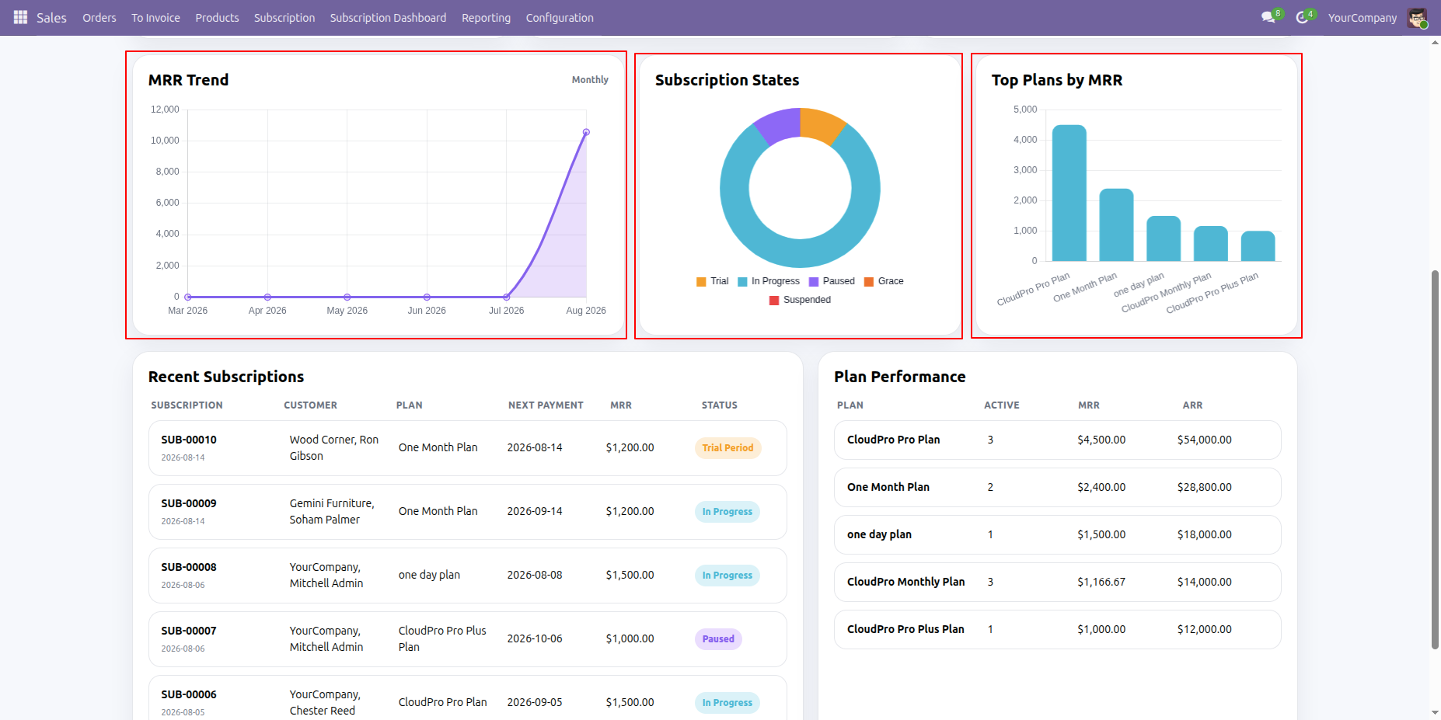Screen dimensions: 1441x720
Task: Toggle the Suspended legend entry
Action: pos(800,300)
